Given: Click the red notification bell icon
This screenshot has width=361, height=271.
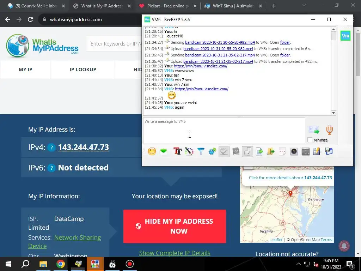Looking at the screenshot, I should (344, 246).
